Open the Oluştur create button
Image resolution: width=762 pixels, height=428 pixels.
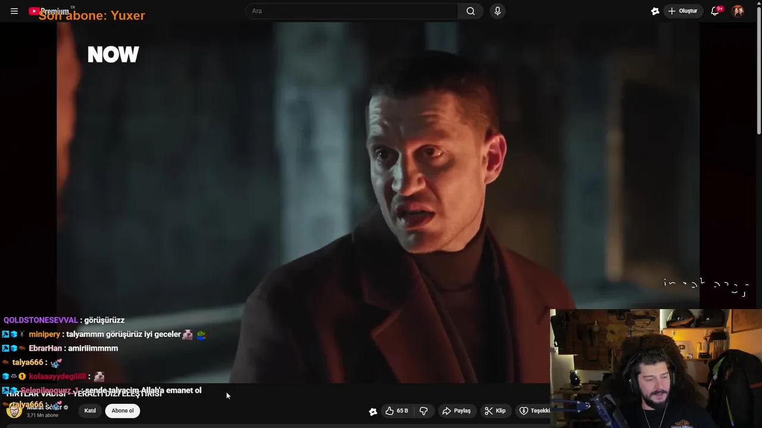click(x=683, y=11)
